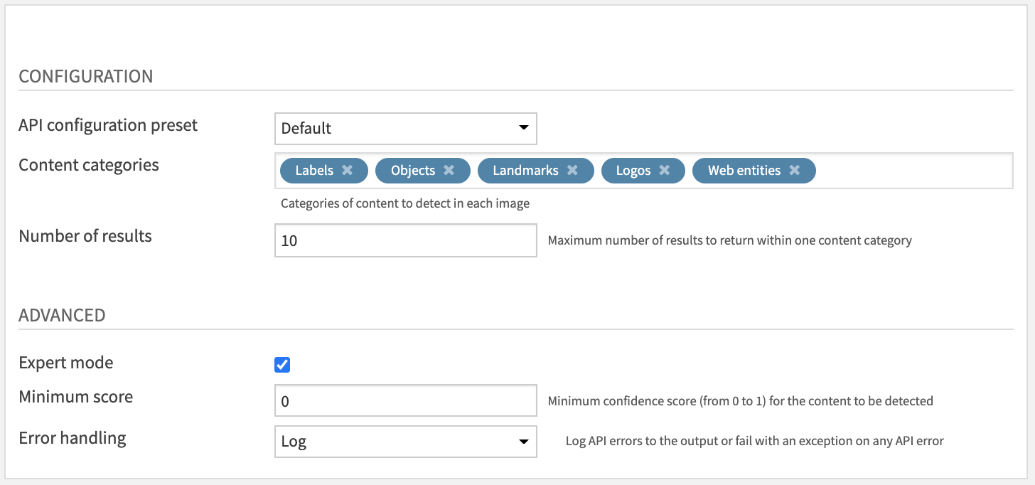Click the CONFIGURATION section header
Screen dimensions: 1035x485
85,76
